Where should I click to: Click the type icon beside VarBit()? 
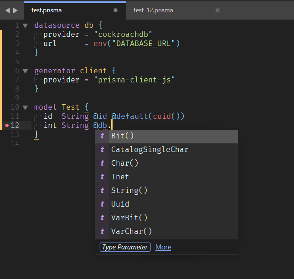pyautogui.click(x=103, y=218)
